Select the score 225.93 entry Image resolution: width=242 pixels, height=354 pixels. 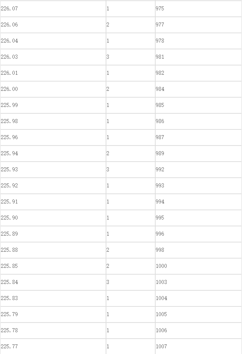(53, 169)
